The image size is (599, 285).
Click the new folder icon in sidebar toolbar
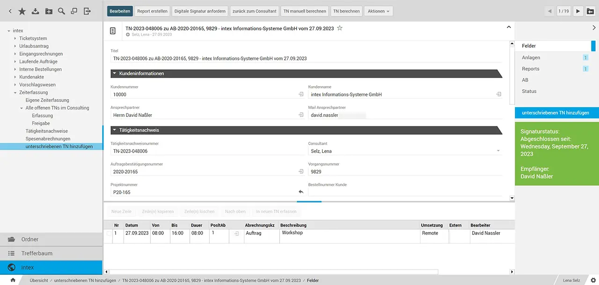pos(48,11)
